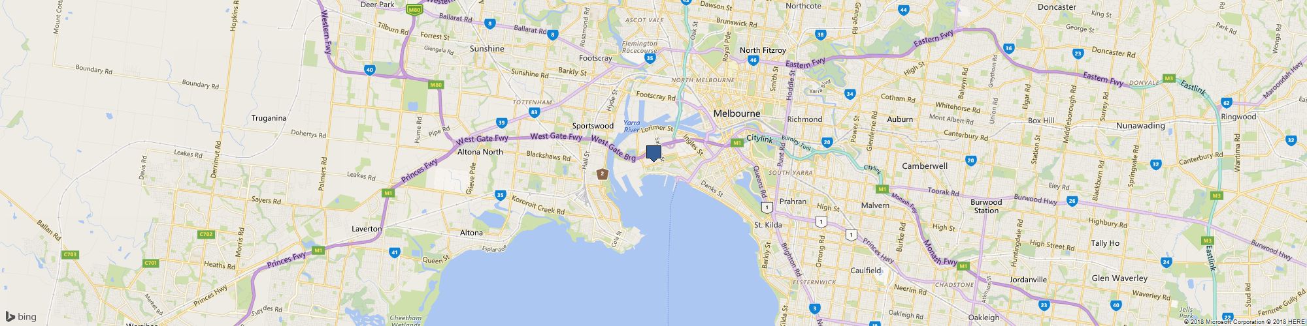Click the route 34 shield near Cotham Rd

(850, 95)
